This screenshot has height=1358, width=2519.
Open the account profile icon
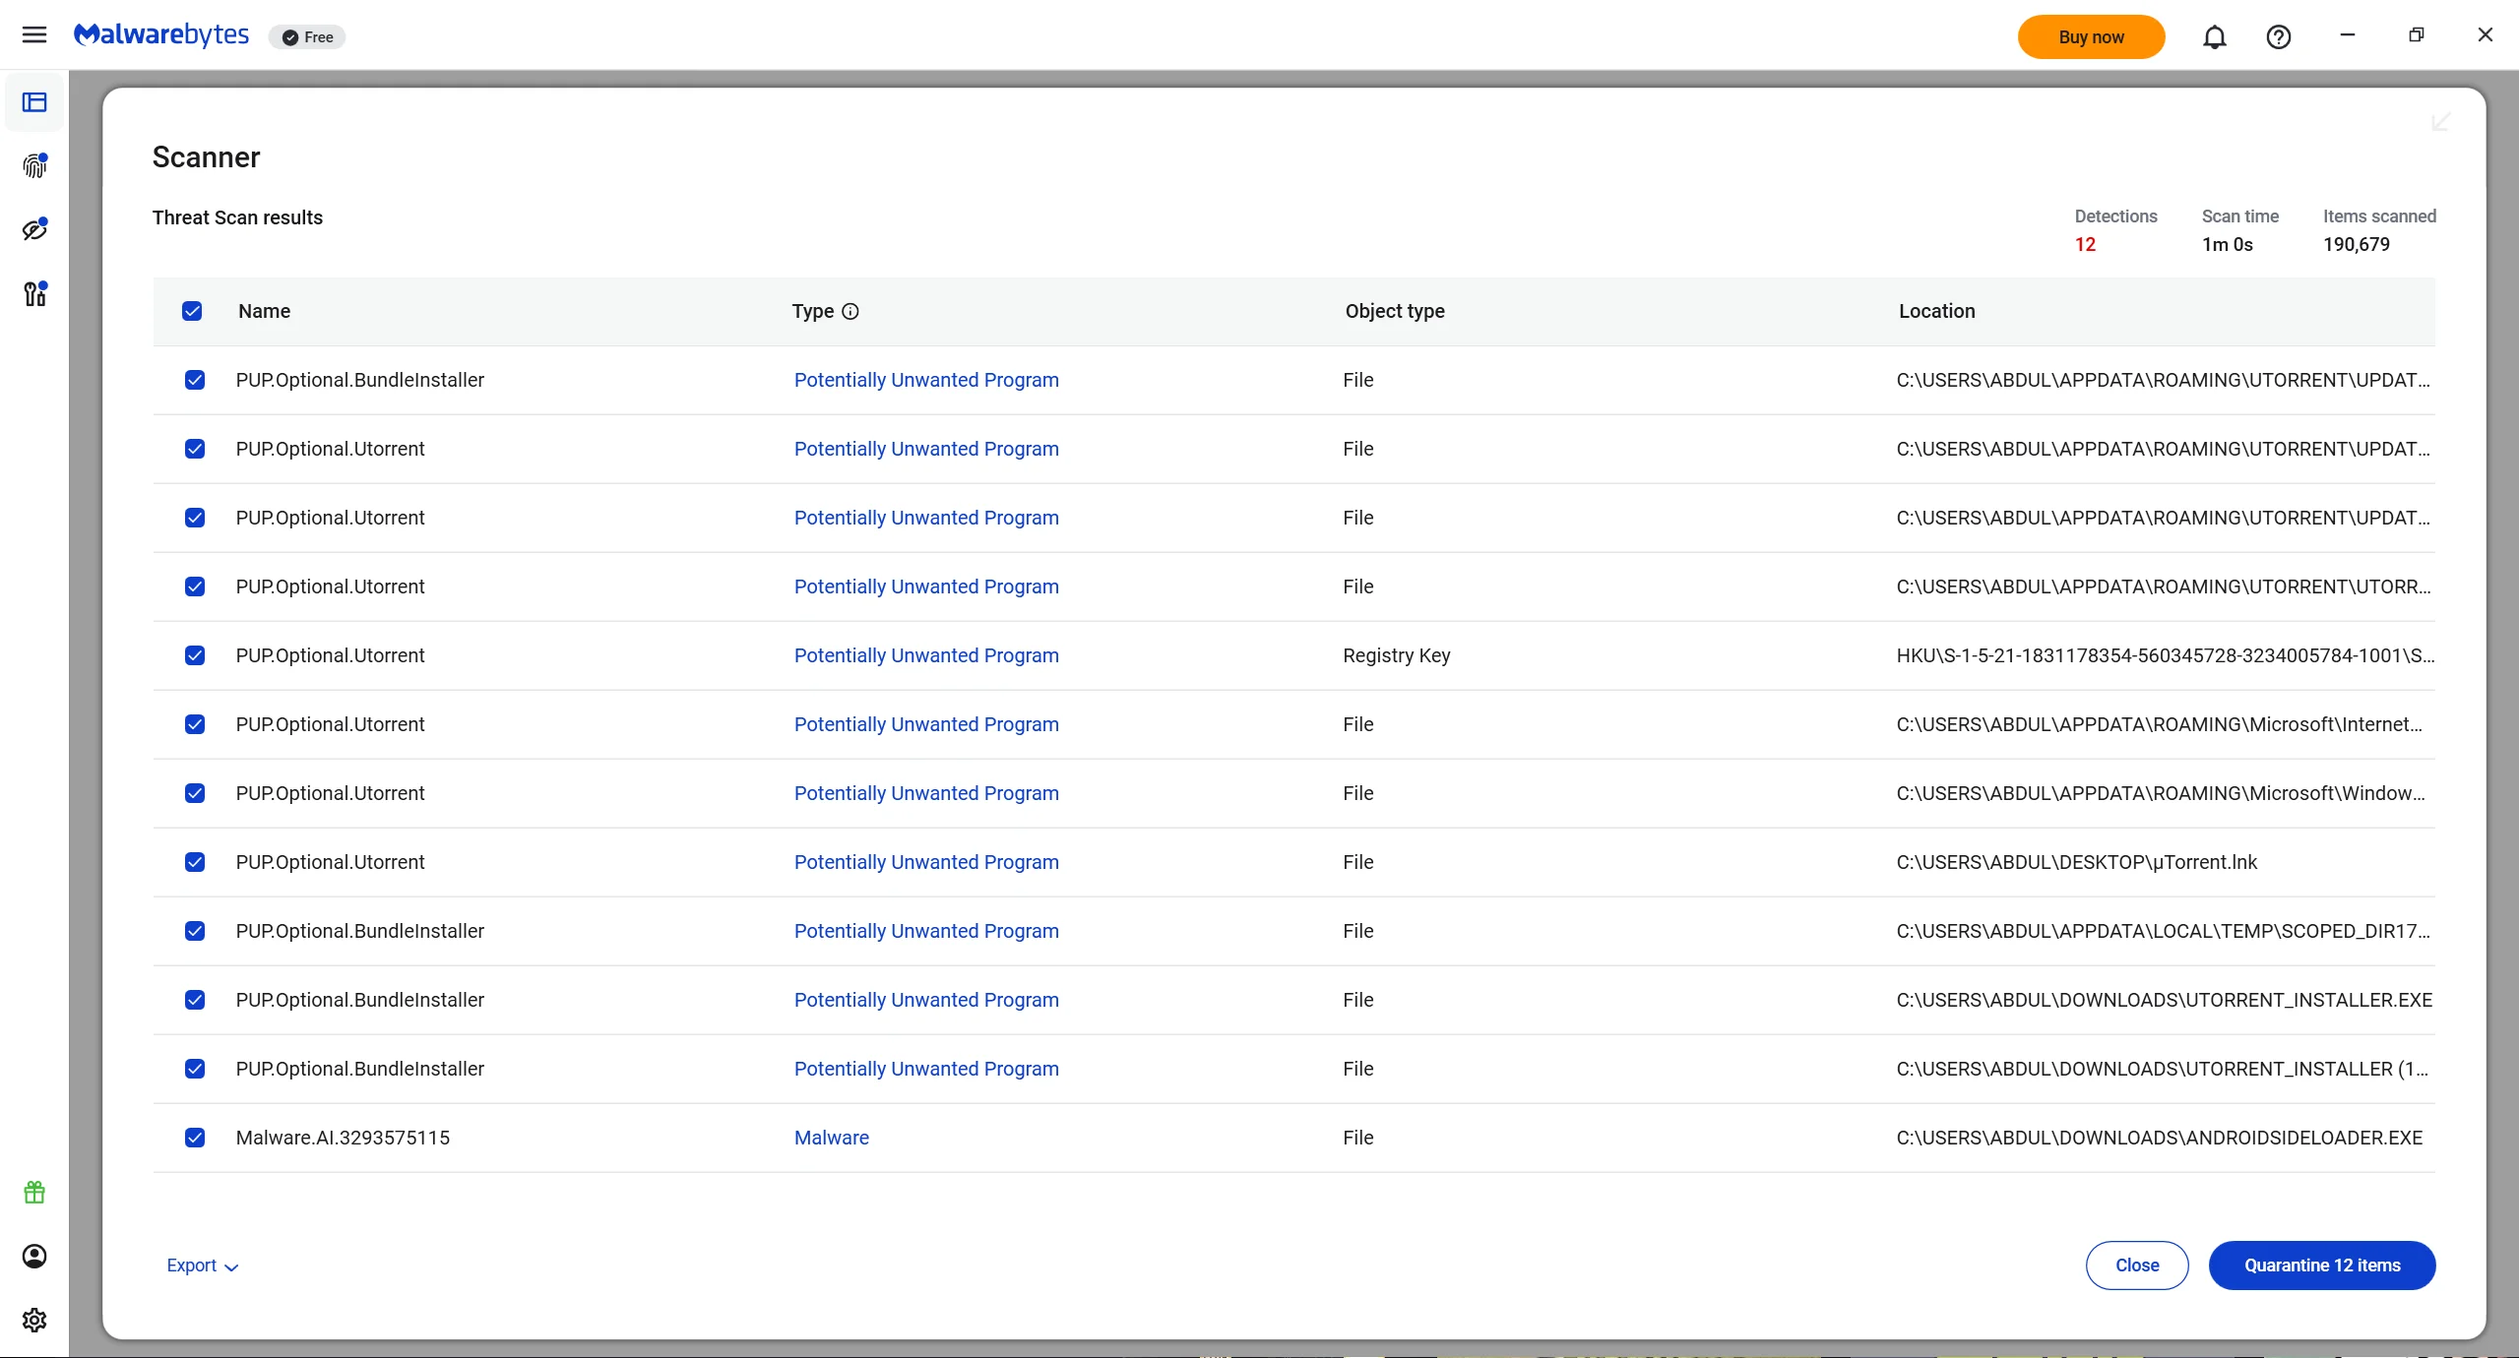click(34, 1257)
